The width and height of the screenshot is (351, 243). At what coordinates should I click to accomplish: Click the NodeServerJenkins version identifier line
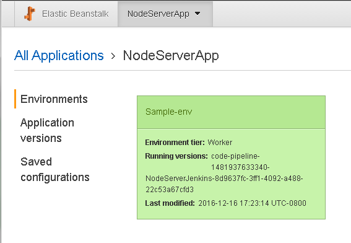[224, 179]
